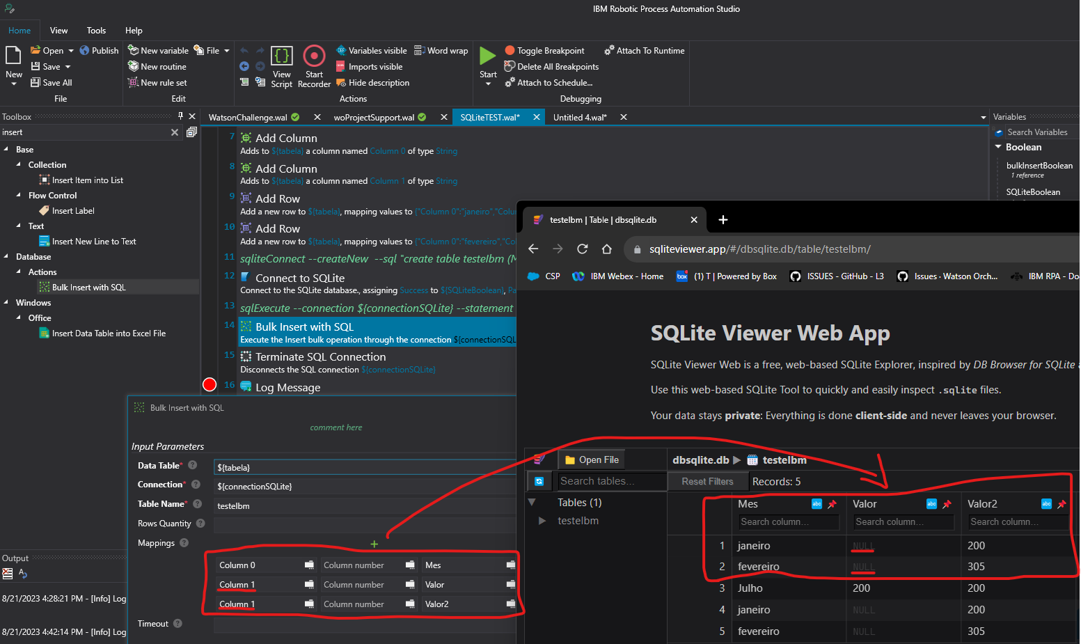Click the Reset Filters button
Viewport: 1081px width, 644px height.
[707, 482]
